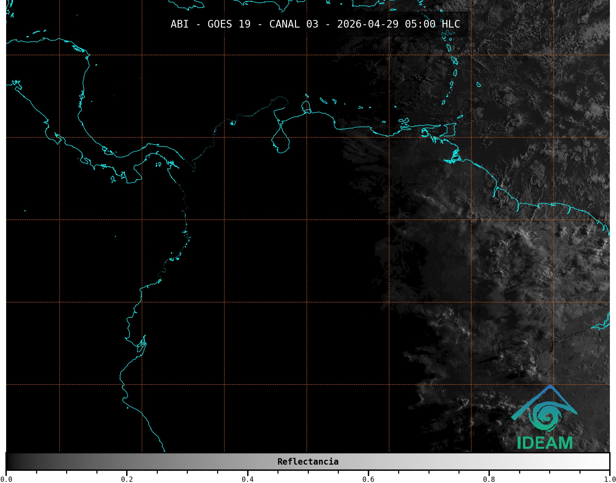The width and height of the screenshot is (616, 483).
Task: Click the Paraguaná peninsula outline
Action: [x=306, y=107]
